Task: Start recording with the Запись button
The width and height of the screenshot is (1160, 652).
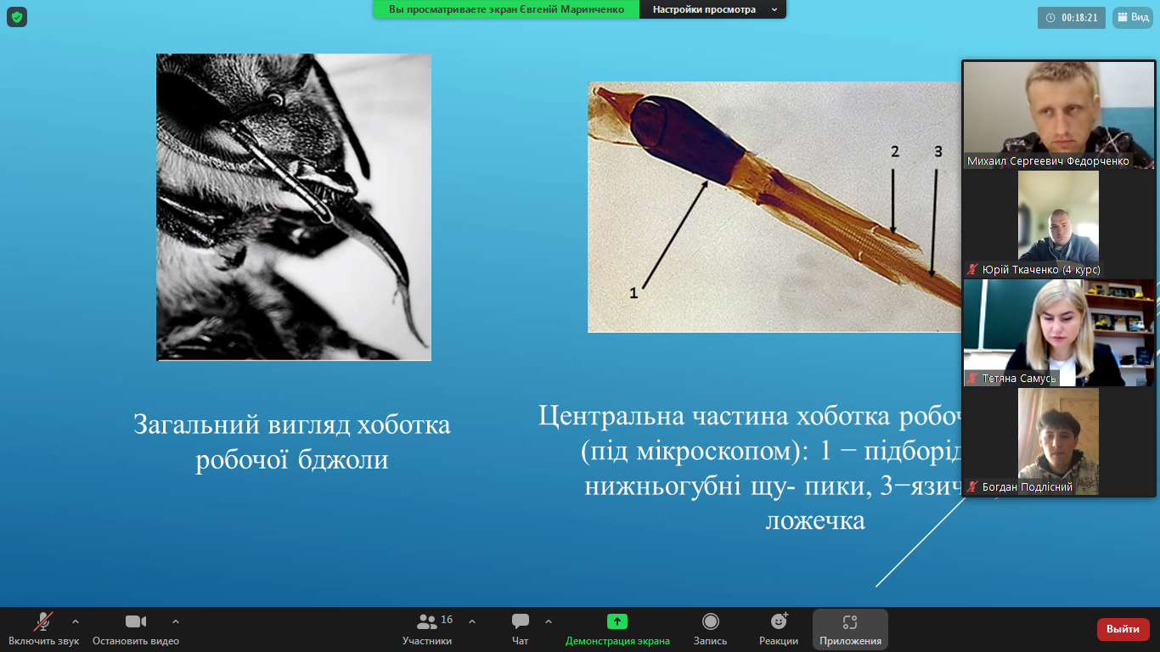Action: (710, 628)
